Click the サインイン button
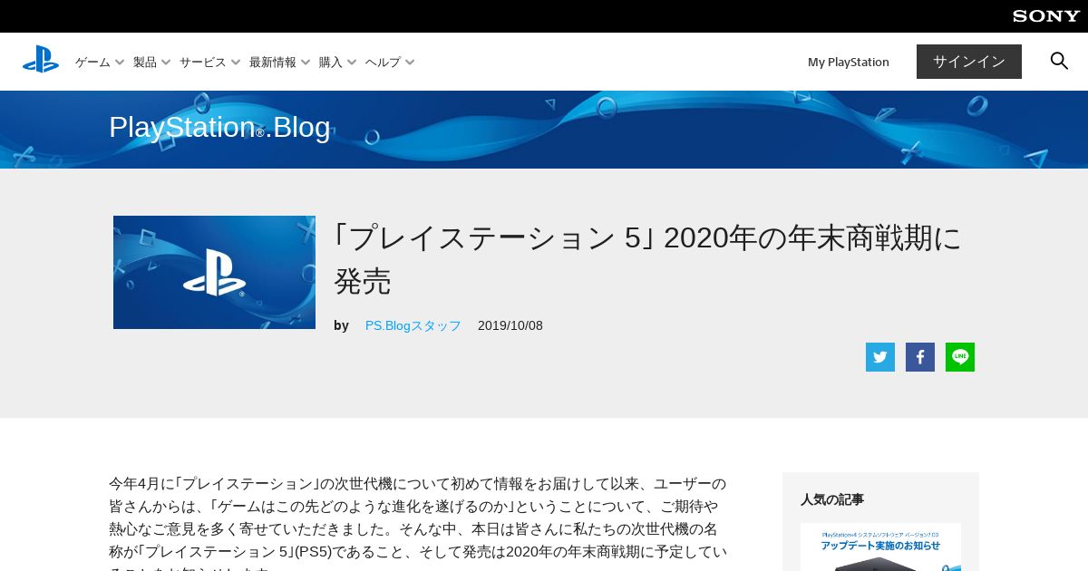This screenshot has width=1088, height=571. 969,62
